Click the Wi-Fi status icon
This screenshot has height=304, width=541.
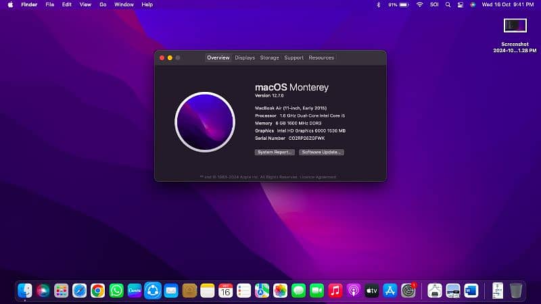[419, 5]
